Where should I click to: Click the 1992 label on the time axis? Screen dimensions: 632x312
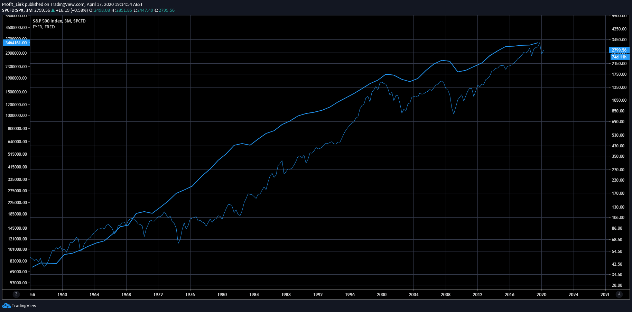318,295
